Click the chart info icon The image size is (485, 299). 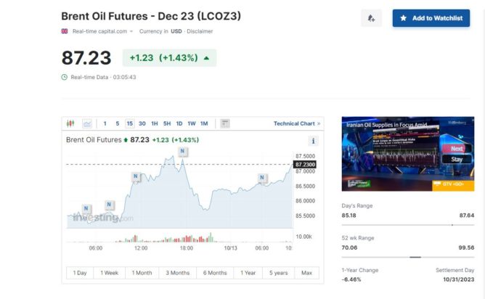tap(314, 141)
